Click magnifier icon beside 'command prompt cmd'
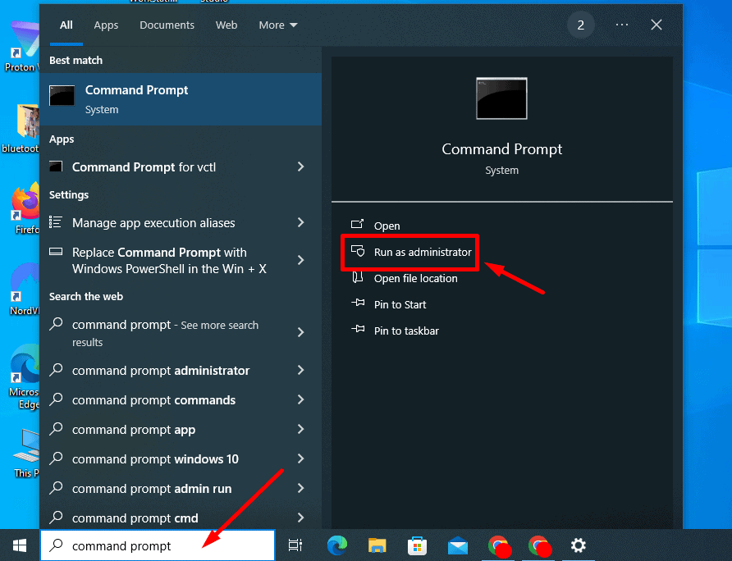Viewport: 732px width, 561px height. pyautogui.click(x=56, y=517)
